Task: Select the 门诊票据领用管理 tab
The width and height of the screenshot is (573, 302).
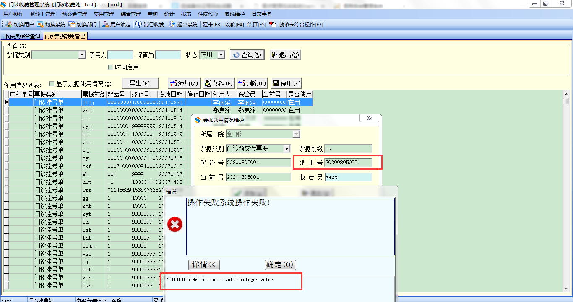Action: 65,36
